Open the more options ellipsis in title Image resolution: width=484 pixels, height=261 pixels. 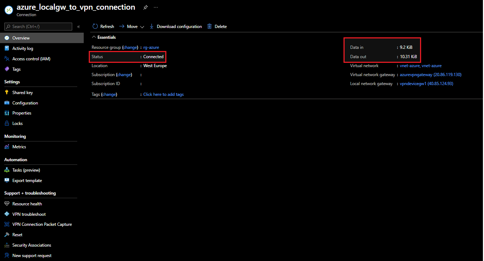point(156,8)
